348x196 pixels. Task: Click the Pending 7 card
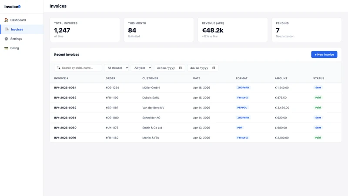click(307, 30)
